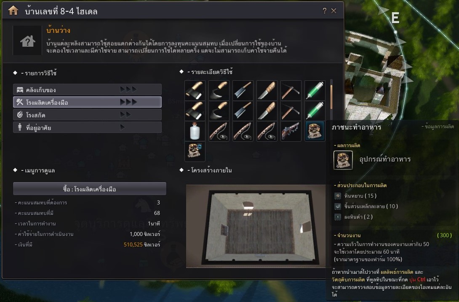Click the อุปกรณ์ทำอาหาร product result icon
Viewport: 459px width, 302px height.
click(343, 160)
